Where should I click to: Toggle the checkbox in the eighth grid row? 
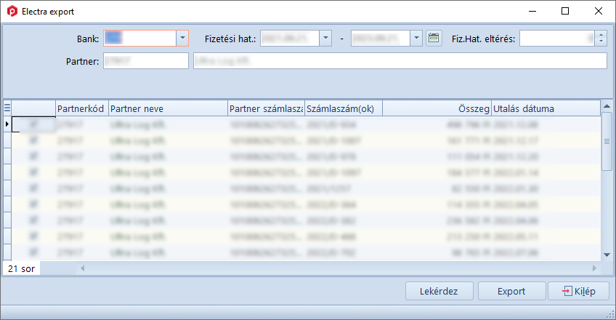pos(34,236)
